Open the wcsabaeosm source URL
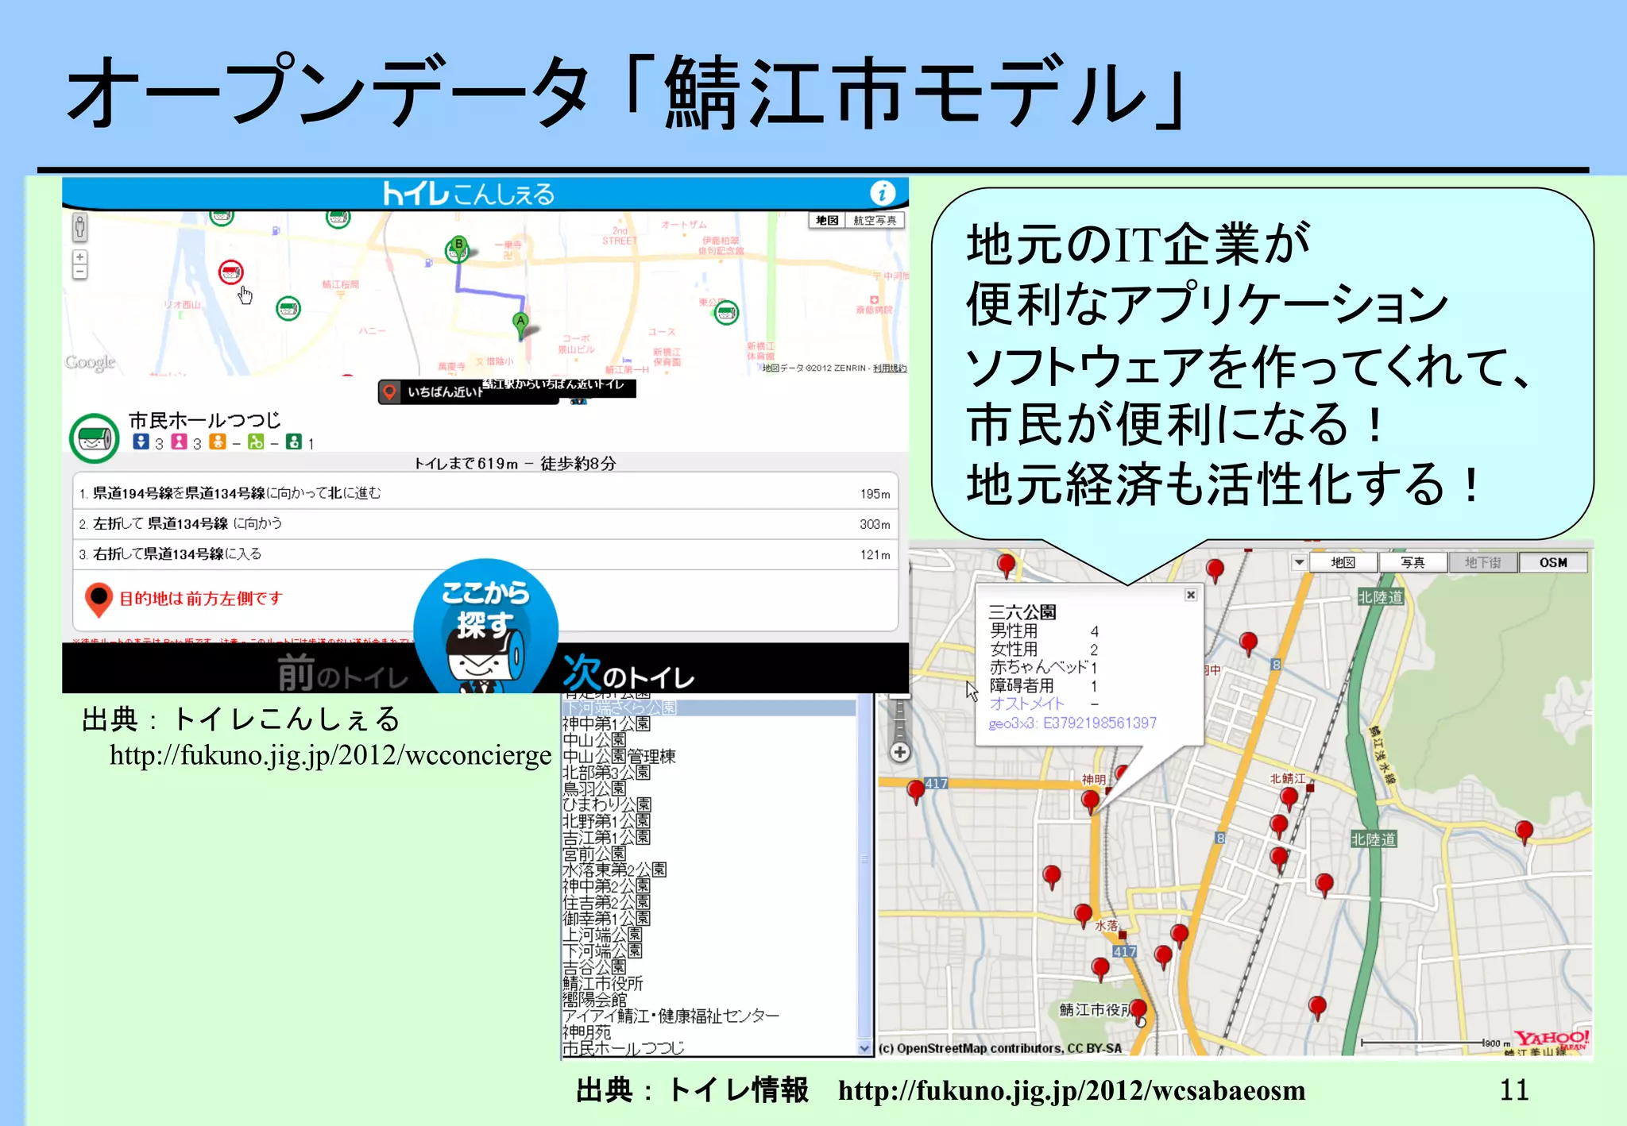The width and height of the screenshot is (1627, 1126). click(x=1072, y=1090)
